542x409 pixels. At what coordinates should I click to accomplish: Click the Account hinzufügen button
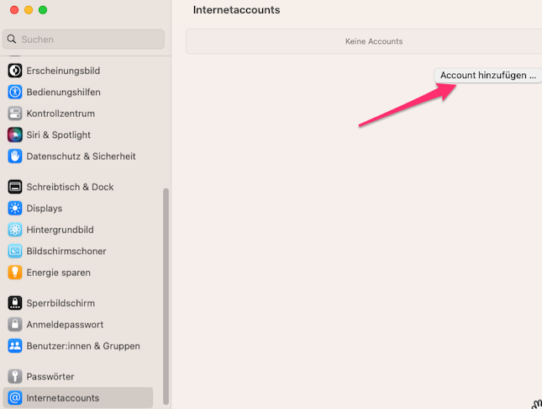coord(487,75)
